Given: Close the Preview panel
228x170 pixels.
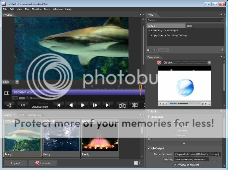Looking at the screenshot, I should 143,15.
